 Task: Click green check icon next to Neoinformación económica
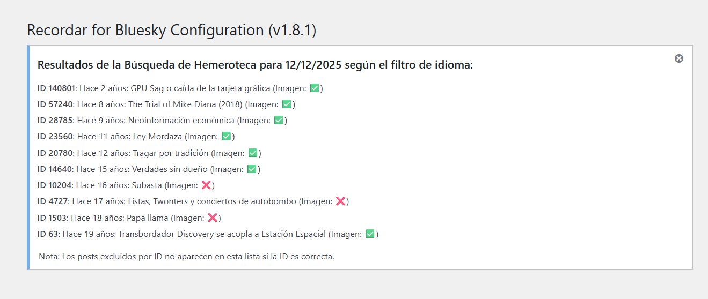point(279,121)
